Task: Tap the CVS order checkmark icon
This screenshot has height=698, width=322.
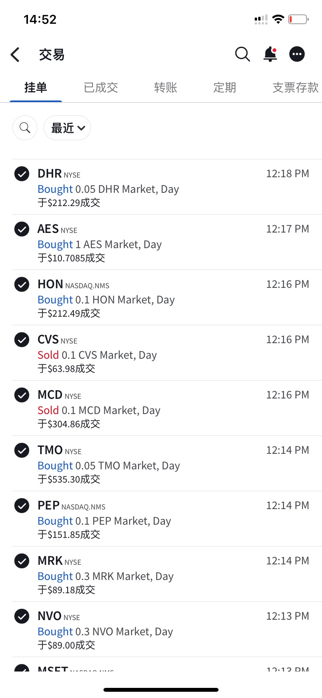Action: (22, 340)
